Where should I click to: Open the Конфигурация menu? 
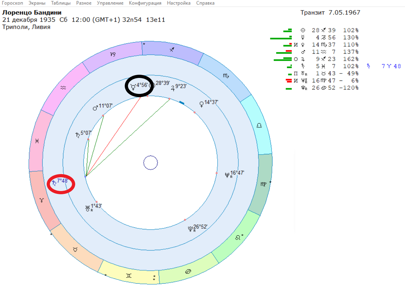(145, 3)
